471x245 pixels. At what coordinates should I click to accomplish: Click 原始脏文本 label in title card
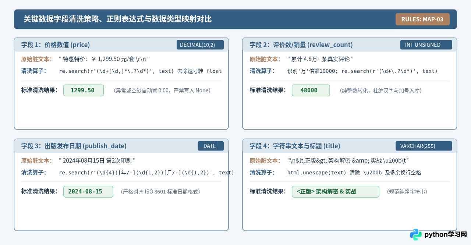coord(266,161)
